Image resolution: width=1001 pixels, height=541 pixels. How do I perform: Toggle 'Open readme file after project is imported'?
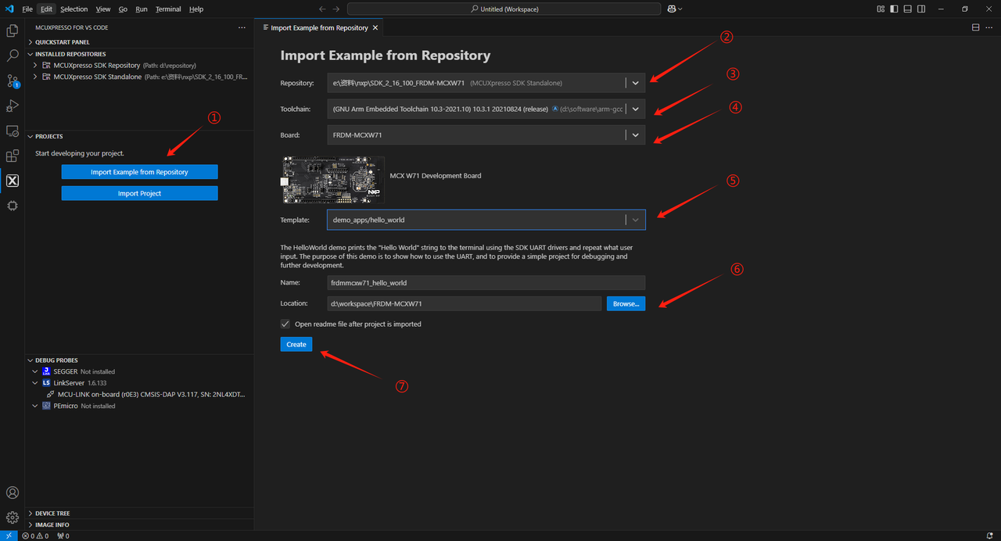[x=285, y=324]
